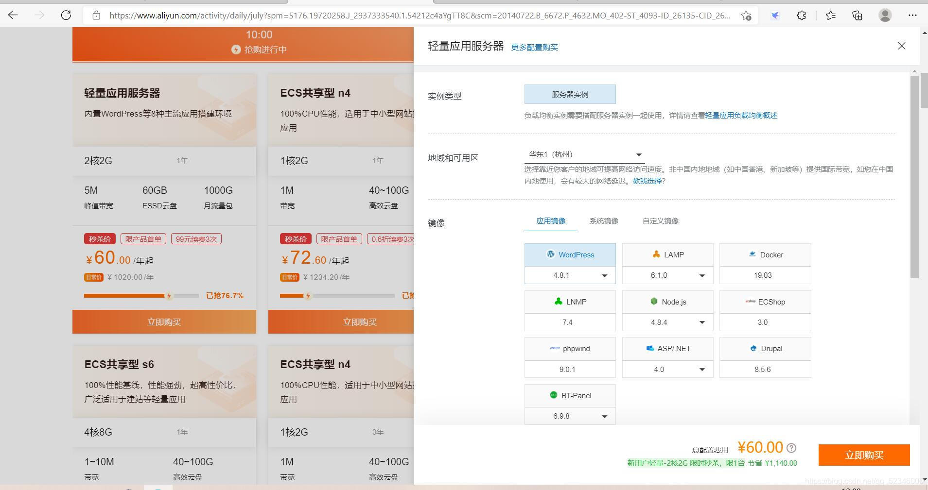
Task: Open browser collections icon
Action: click(858, 16)
